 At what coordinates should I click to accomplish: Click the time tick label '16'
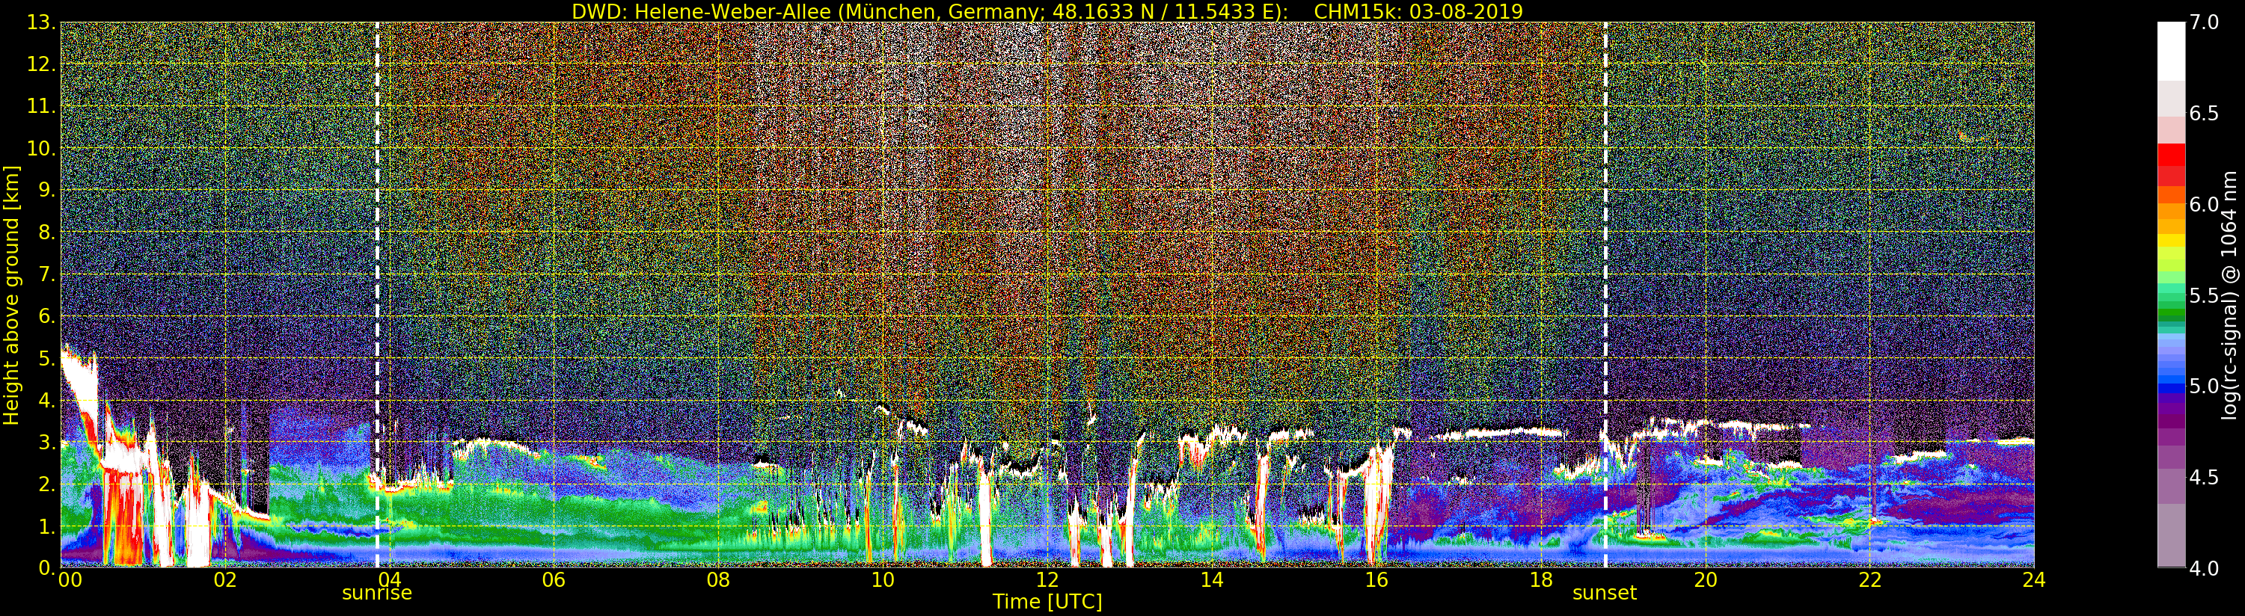pyautogui.click(x=1376, y=580)
